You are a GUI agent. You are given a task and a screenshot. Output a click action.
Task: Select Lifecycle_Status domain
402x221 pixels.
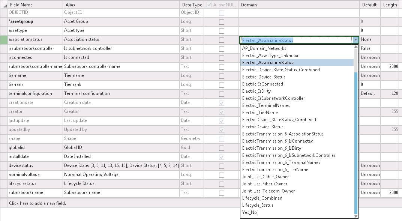click(297, 205)
